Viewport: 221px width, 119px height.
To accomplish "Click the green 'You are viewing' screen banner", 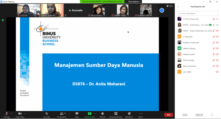I will (x=102, y=2).
